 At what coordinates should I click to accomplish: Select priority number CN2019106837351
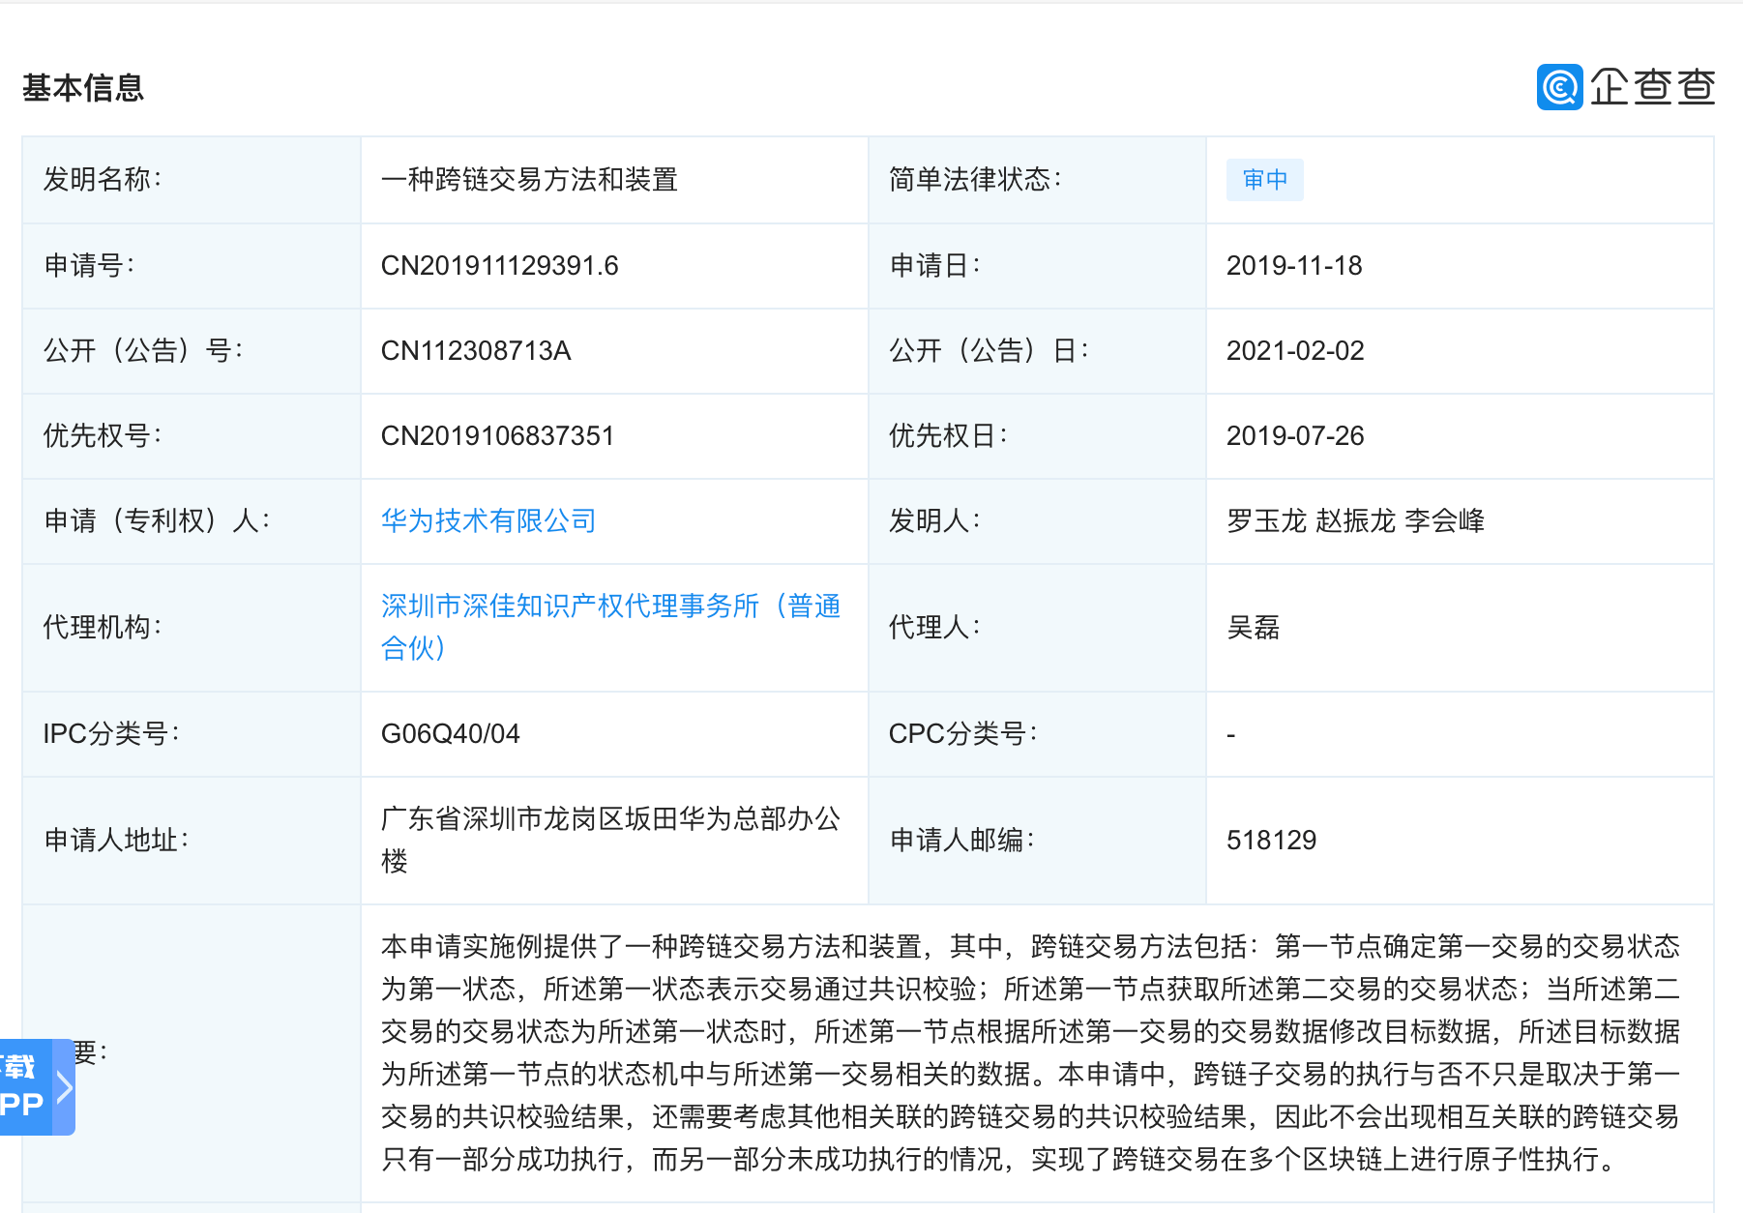[497, 436]
